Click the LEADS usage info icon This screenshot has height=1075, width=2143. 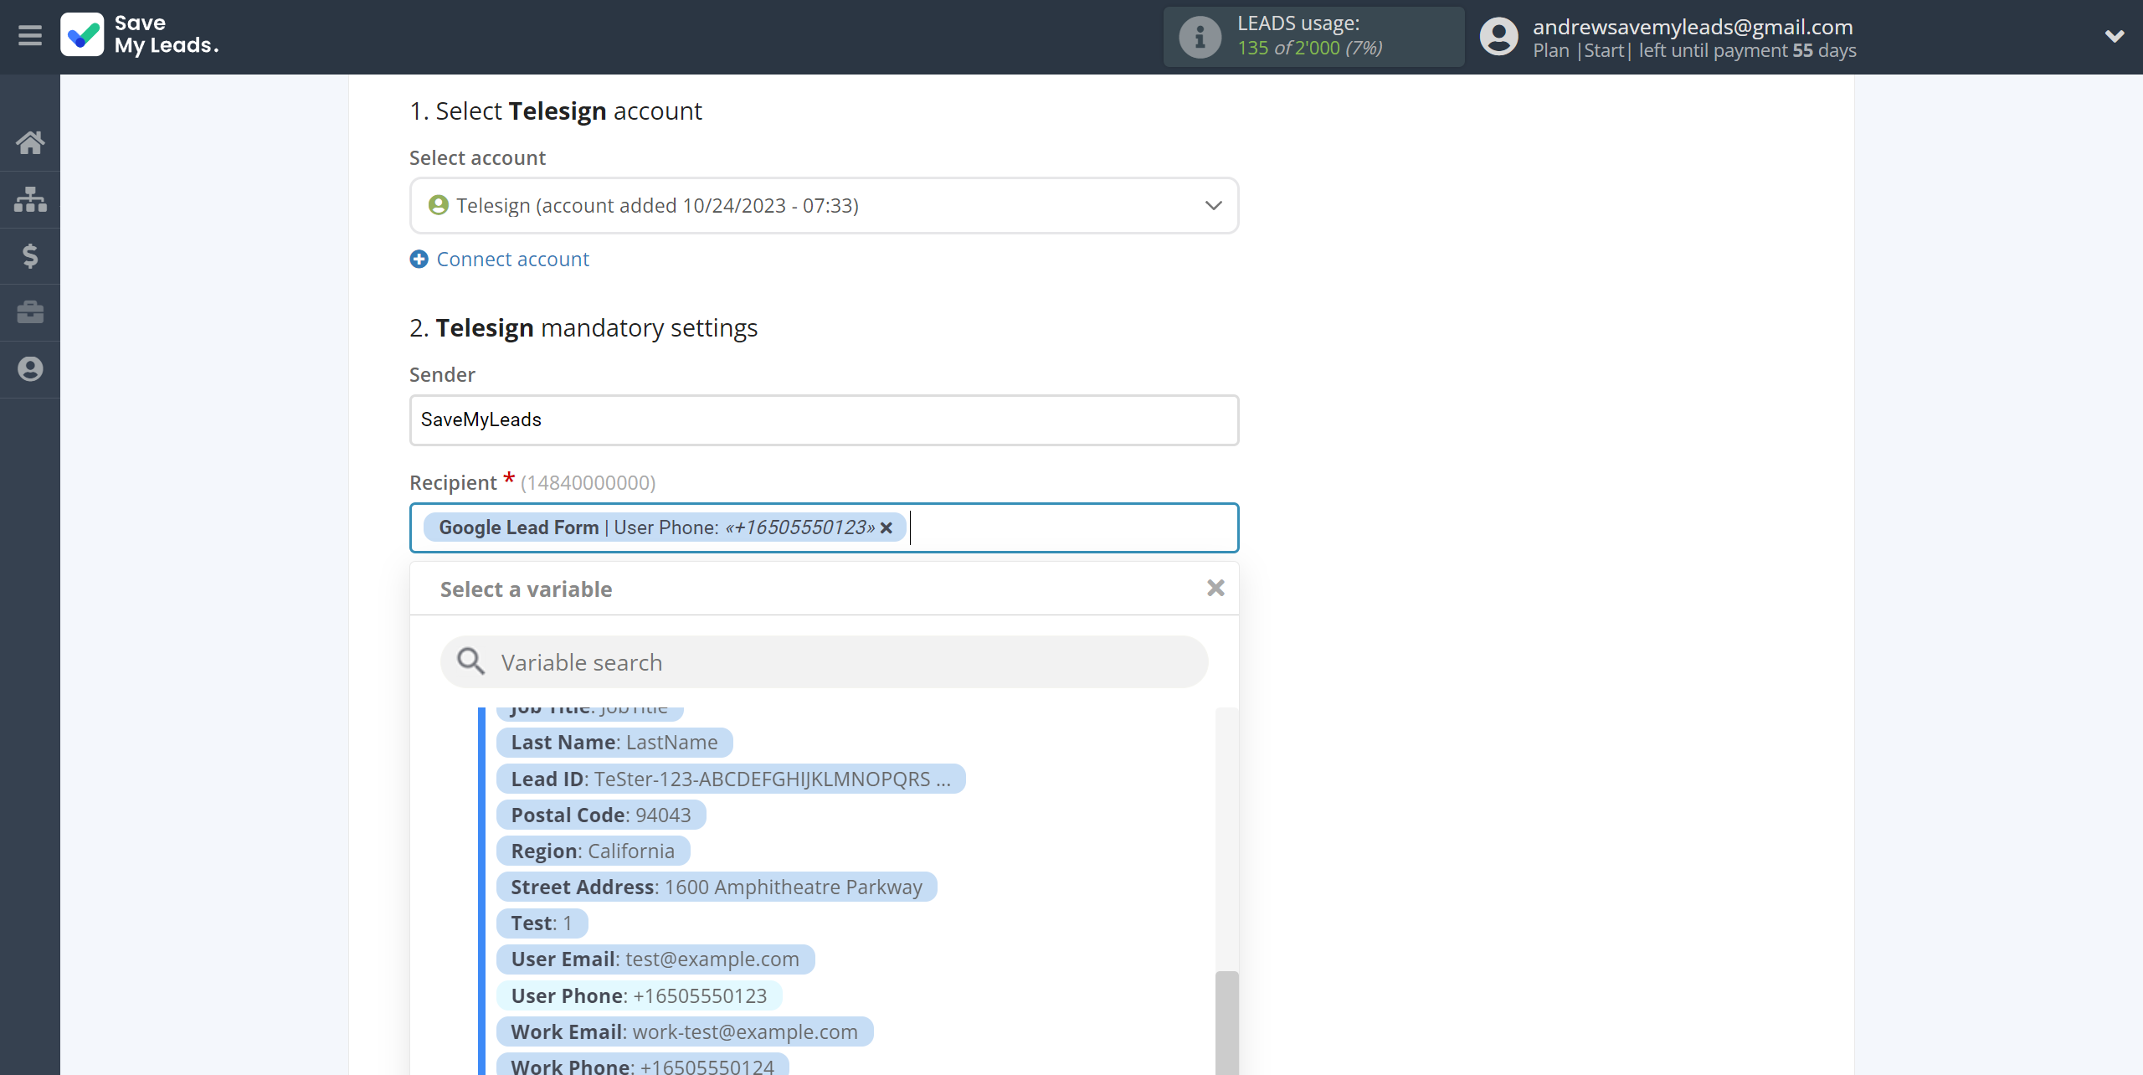[1200, 37]
